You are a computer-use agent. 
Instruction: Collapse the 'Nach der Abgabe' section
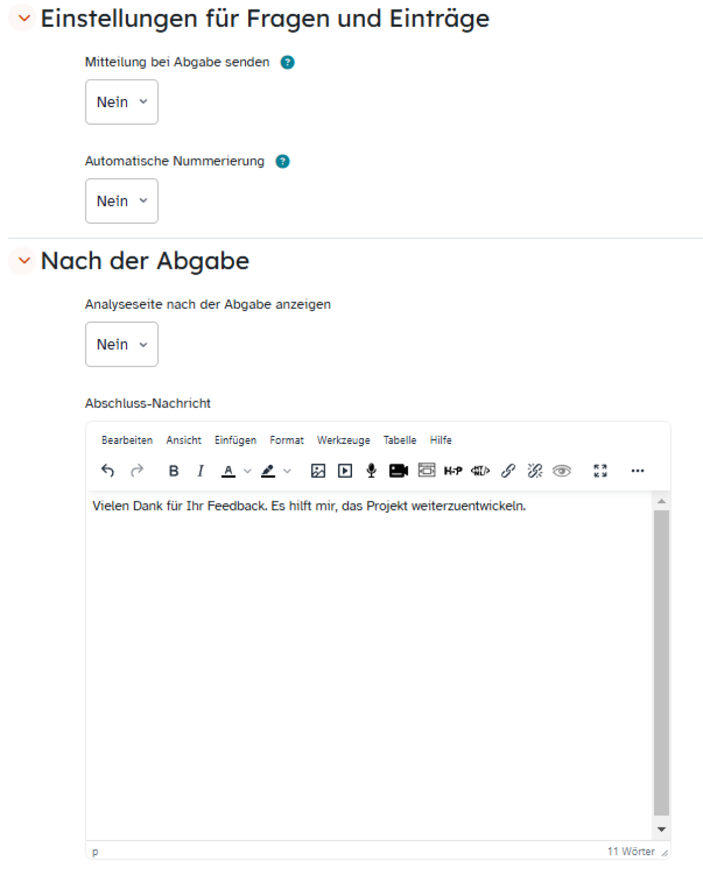point(24,261)
